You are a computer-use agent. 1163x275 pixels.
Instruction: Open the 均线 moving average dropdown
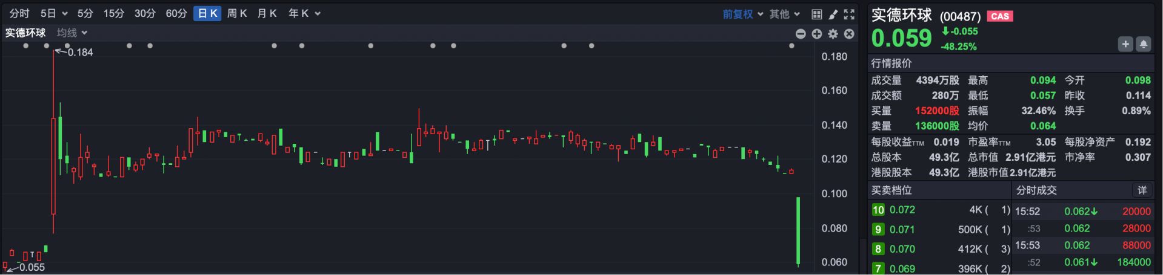[72, 33]
